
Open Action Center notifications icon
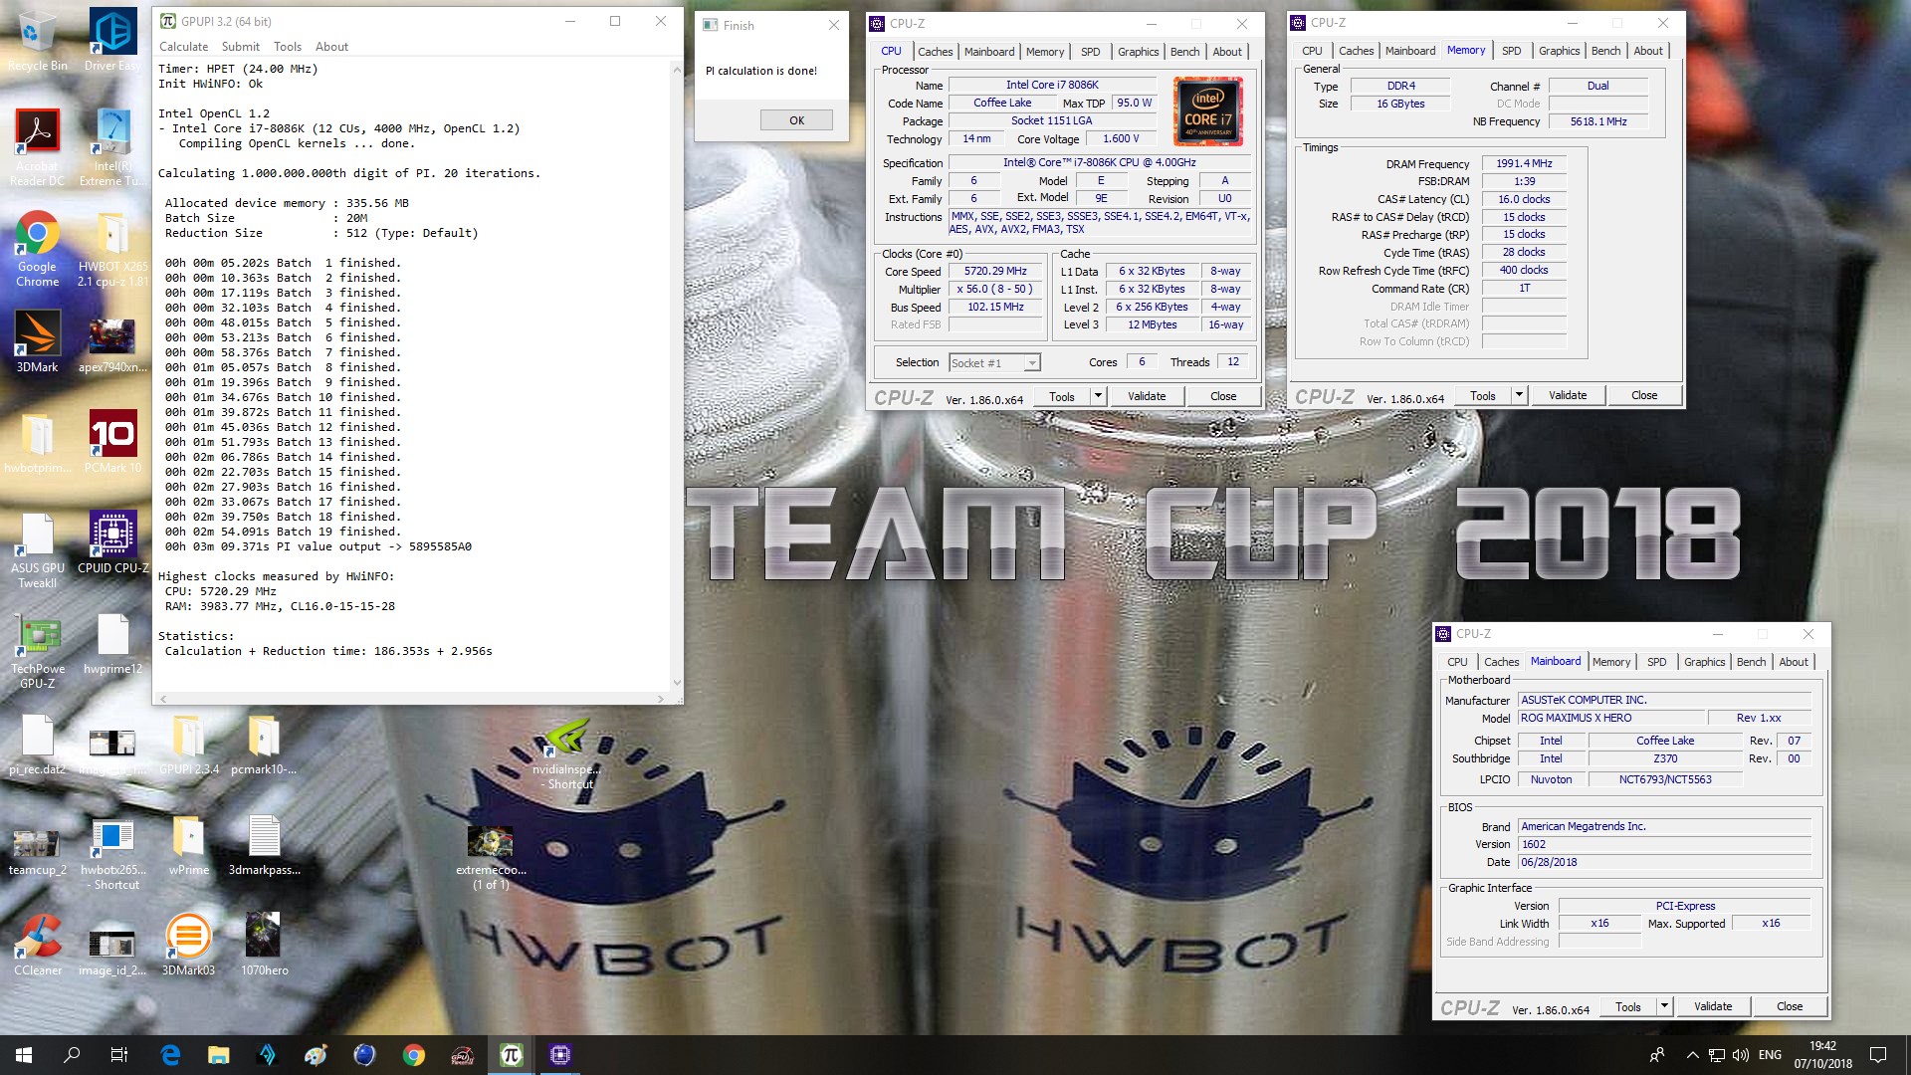1878,1055
